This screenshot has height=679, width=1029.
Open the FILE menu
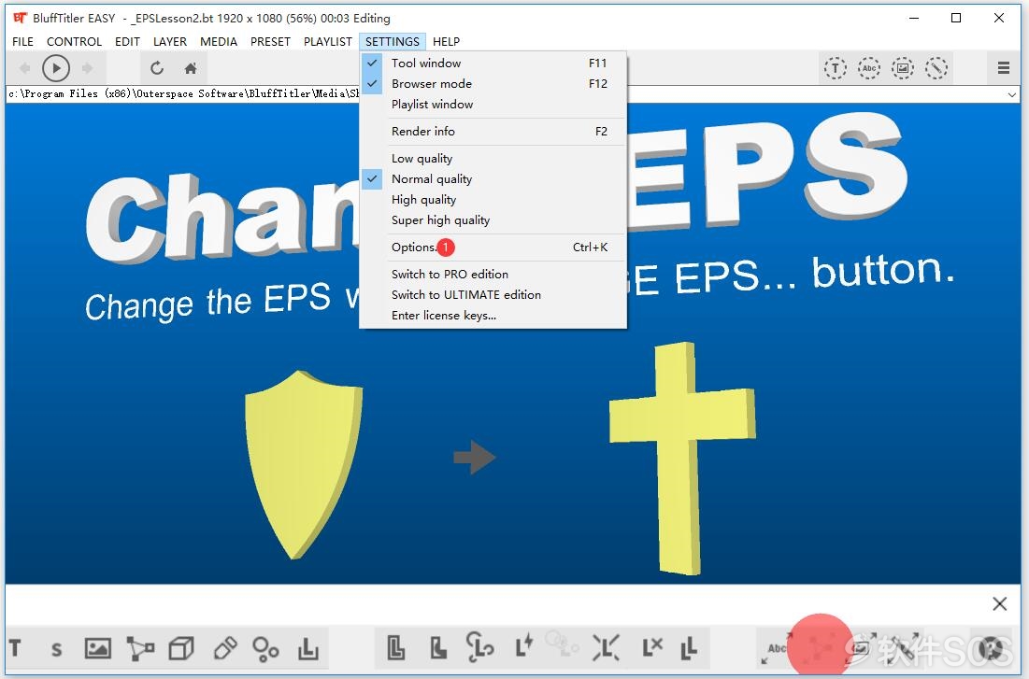tap(23, 41)
